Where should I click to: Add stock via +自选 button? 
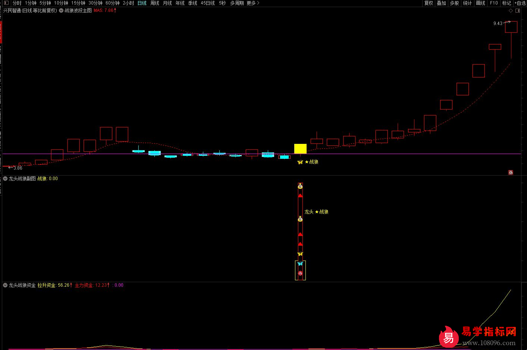pos(520,3)
